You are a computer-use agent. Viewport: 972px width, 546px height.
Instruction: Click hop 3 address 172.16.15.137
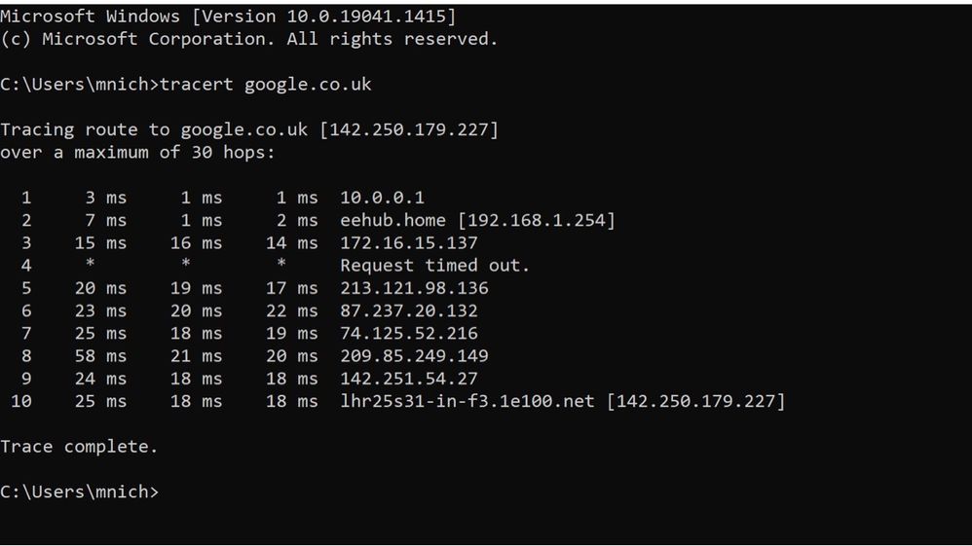pyautogui.click(x=408, y=243)
